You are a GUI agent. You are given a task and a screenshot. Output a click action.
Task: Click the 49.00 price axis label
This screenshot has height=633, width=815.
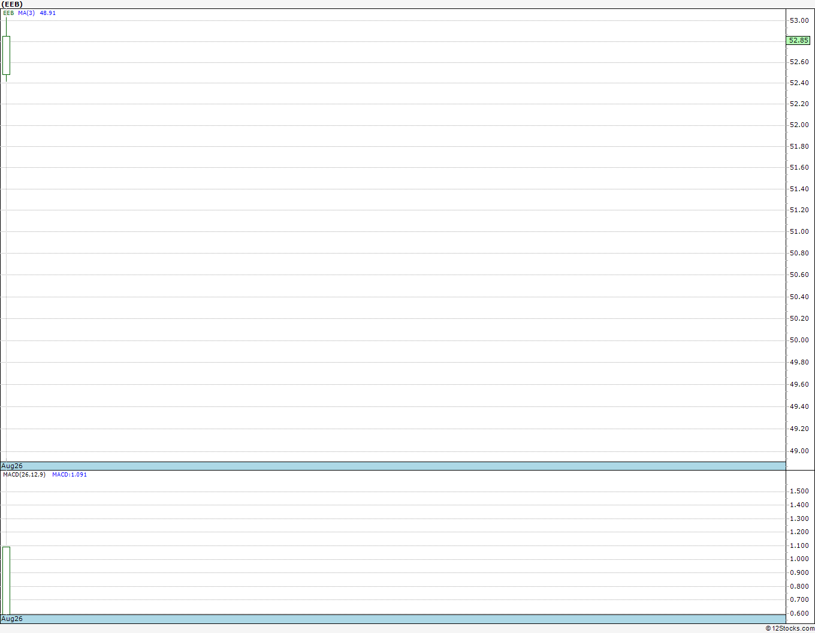pos(799,451)
